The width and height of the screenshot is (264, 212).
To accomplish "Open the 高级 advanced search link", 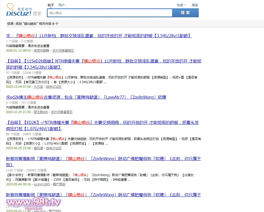I will pyautogui.click(x=195, y=5).
